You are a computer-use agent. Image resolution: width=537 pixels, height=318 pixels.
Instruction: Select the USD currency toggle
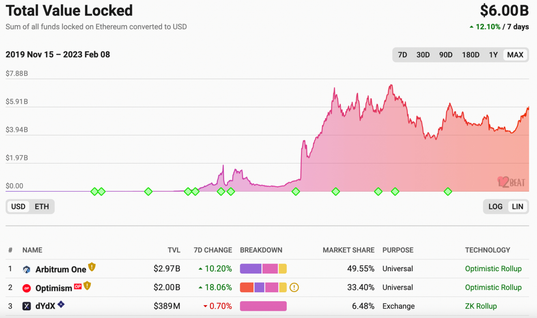coord(18,207)
